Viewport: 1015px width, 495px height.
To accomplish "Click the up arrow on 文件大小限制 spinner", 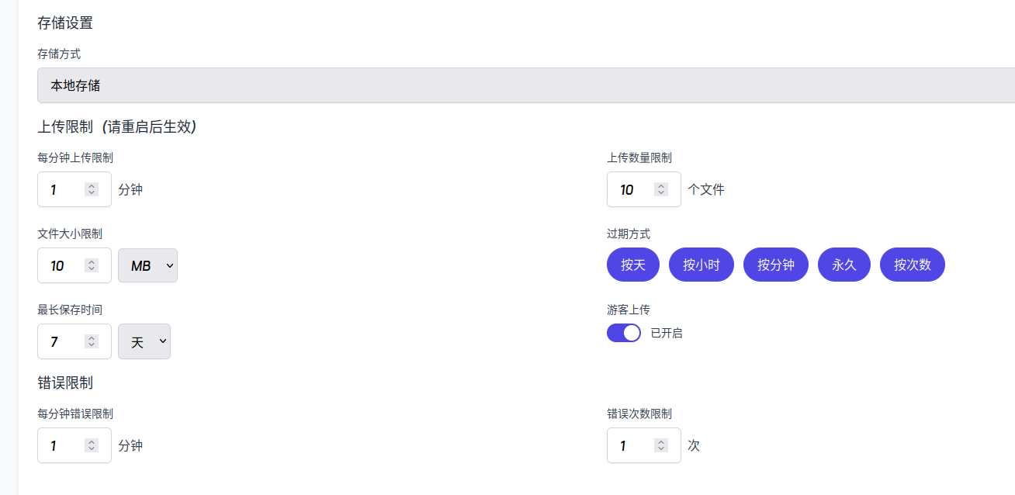I will pyautogui.click(x=92, y=262).
